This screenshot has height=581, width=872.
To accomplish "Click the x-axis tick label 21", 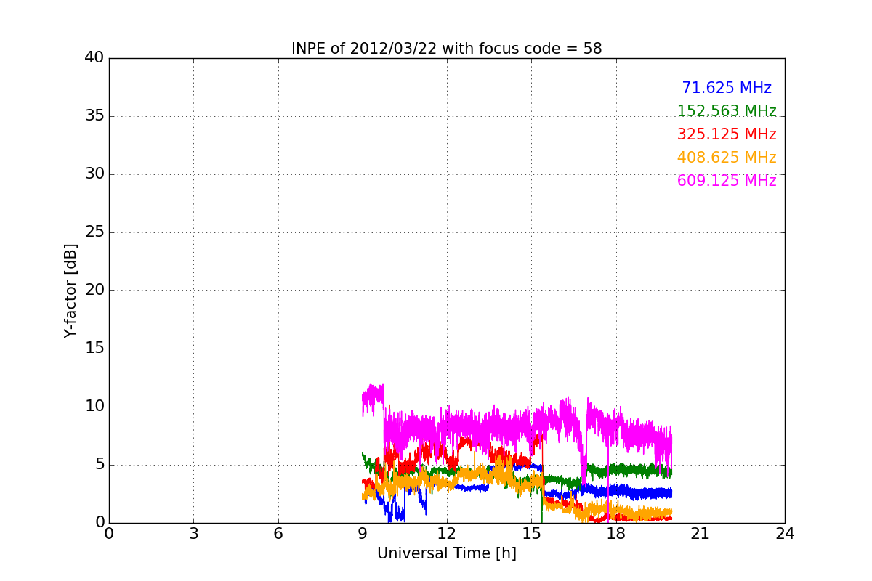I will coord(701,534).
